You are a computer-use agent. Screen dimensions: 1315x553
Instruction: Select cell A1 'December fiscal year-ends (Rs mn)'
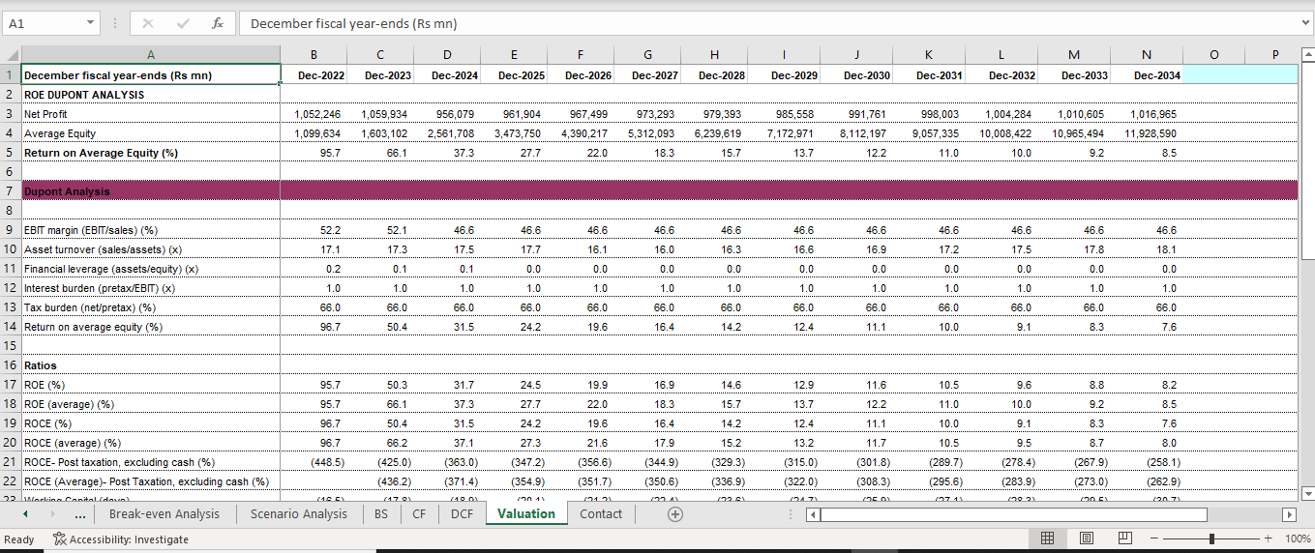pos(150,75)
